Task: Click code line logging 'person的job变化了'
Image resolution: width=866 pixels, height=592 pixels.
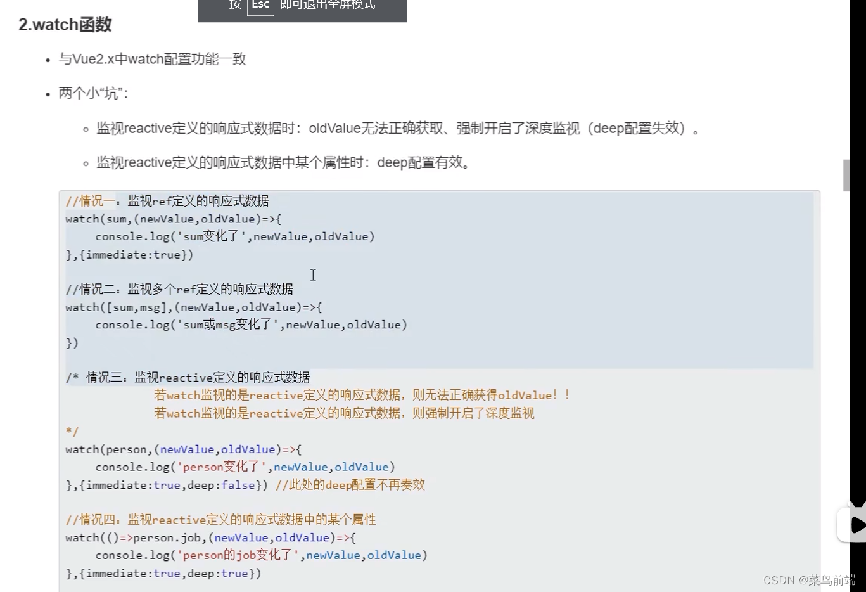Action: click(x=262, y=555)
